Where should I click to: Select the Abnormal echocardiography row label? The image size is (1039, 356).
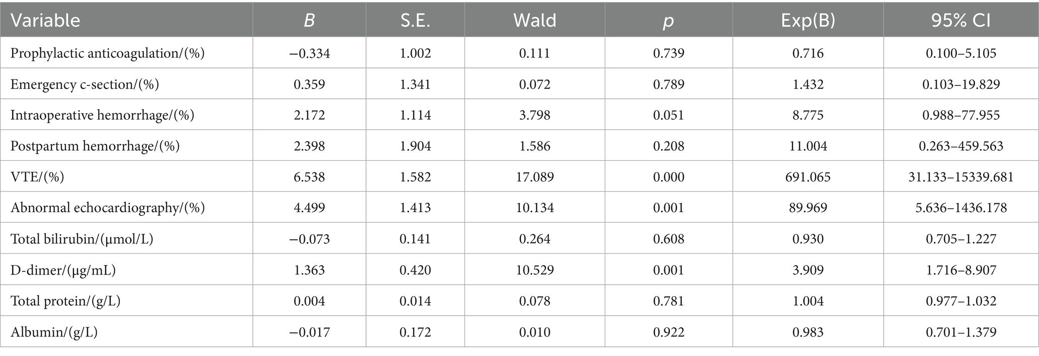click(x=107, y=208)
